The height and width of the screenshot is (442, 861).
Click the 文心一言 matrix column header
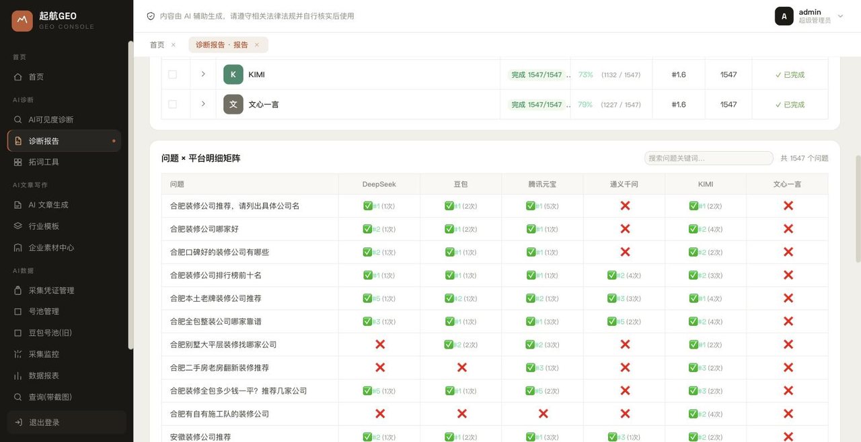point(788,184)
